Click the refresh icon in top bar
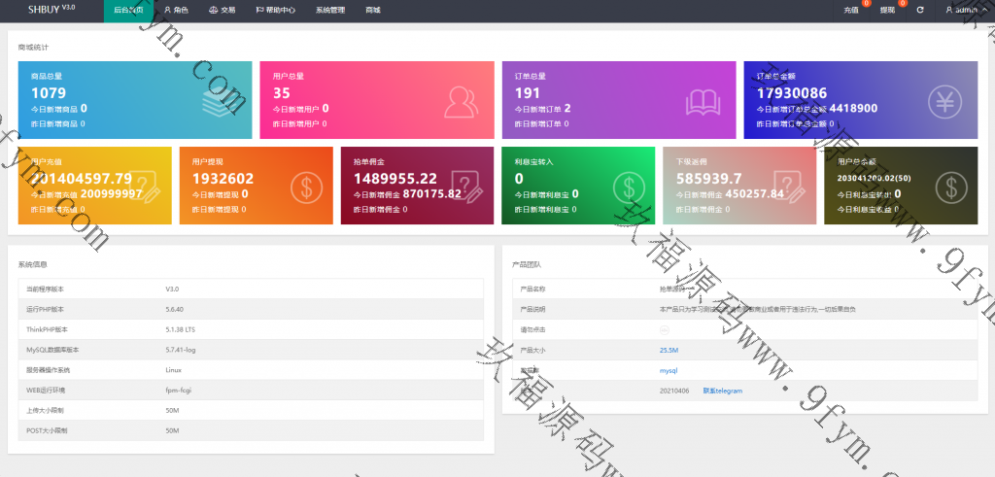Screen dimensions: 995x477 (919, 10)
